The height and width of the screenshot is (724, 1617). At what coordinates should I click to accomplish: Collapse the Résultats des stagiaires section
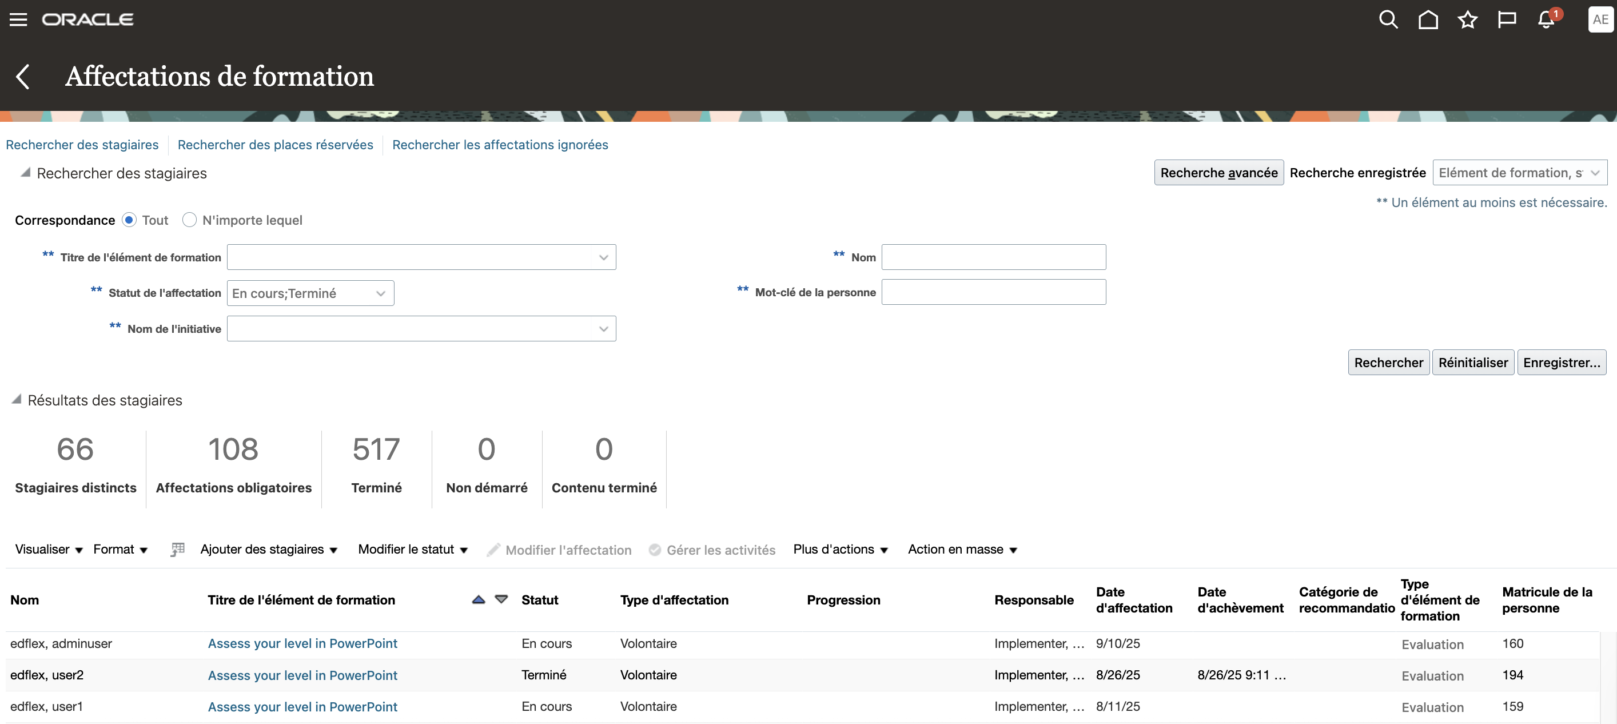coord(17,399)
